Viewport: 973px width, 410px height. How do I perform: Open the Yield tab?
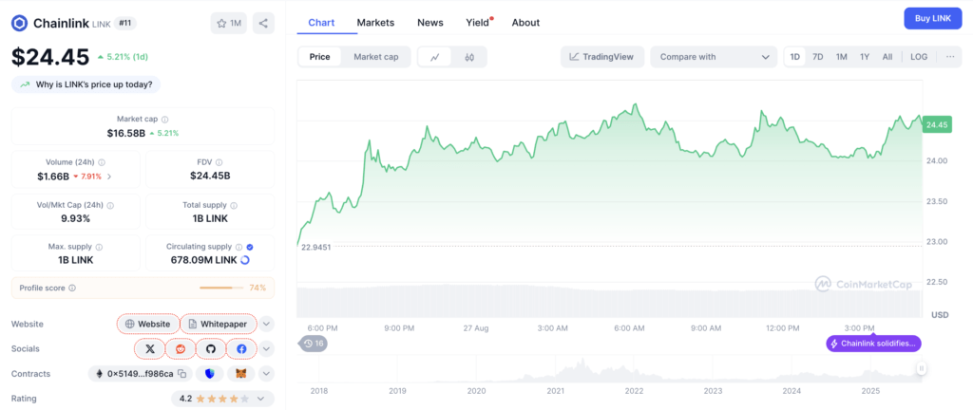[x=478, y=22]
